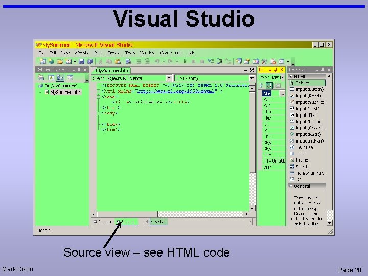Screen dimensions: 368x276
Task: Select the D:\MySummer\ project node
Action: pos(59,86)
